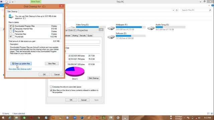
Task: Click the Audio Song (G:) usage bar
Action: [171, 27]
